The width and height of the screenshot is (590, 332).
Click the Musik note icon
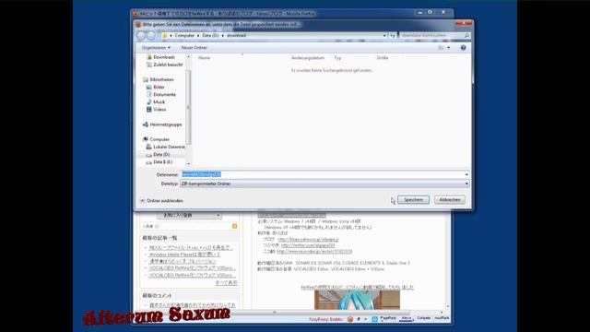point(149,102)
